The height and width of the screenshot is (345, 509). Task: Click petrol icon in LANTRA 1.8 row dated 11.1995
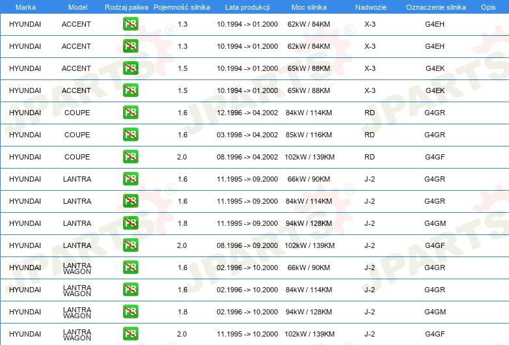[130, 223]
